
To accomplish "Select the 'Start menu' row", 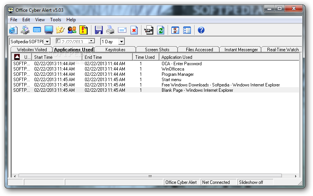I will pos(155,80).
